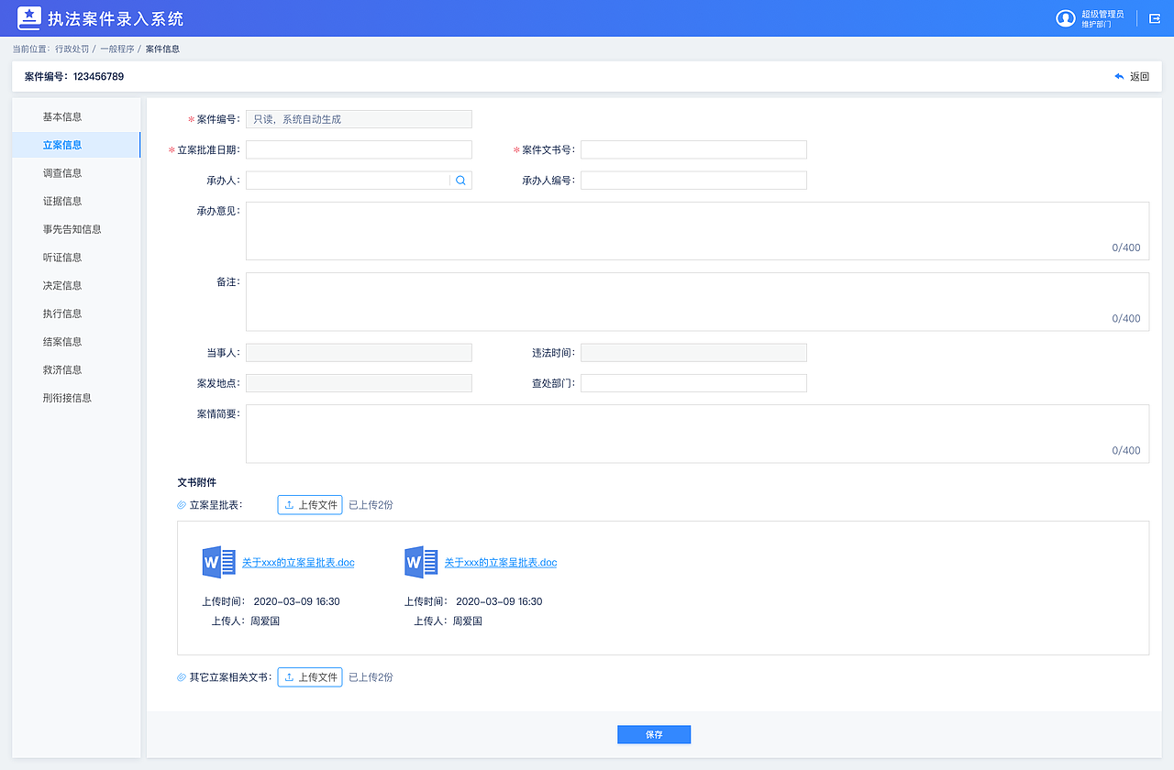Switch to 救济信息 section
The image size is (1174, 770).
(76, 369)
